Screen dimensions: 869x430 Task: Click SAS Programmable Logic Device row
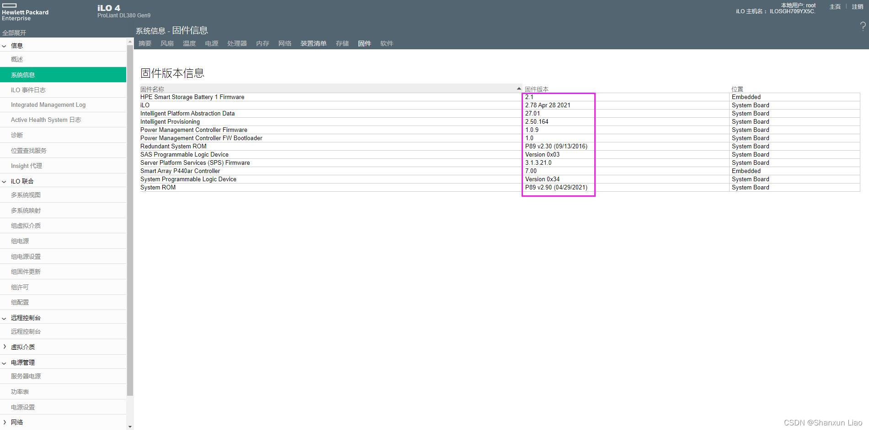(500, 155)
